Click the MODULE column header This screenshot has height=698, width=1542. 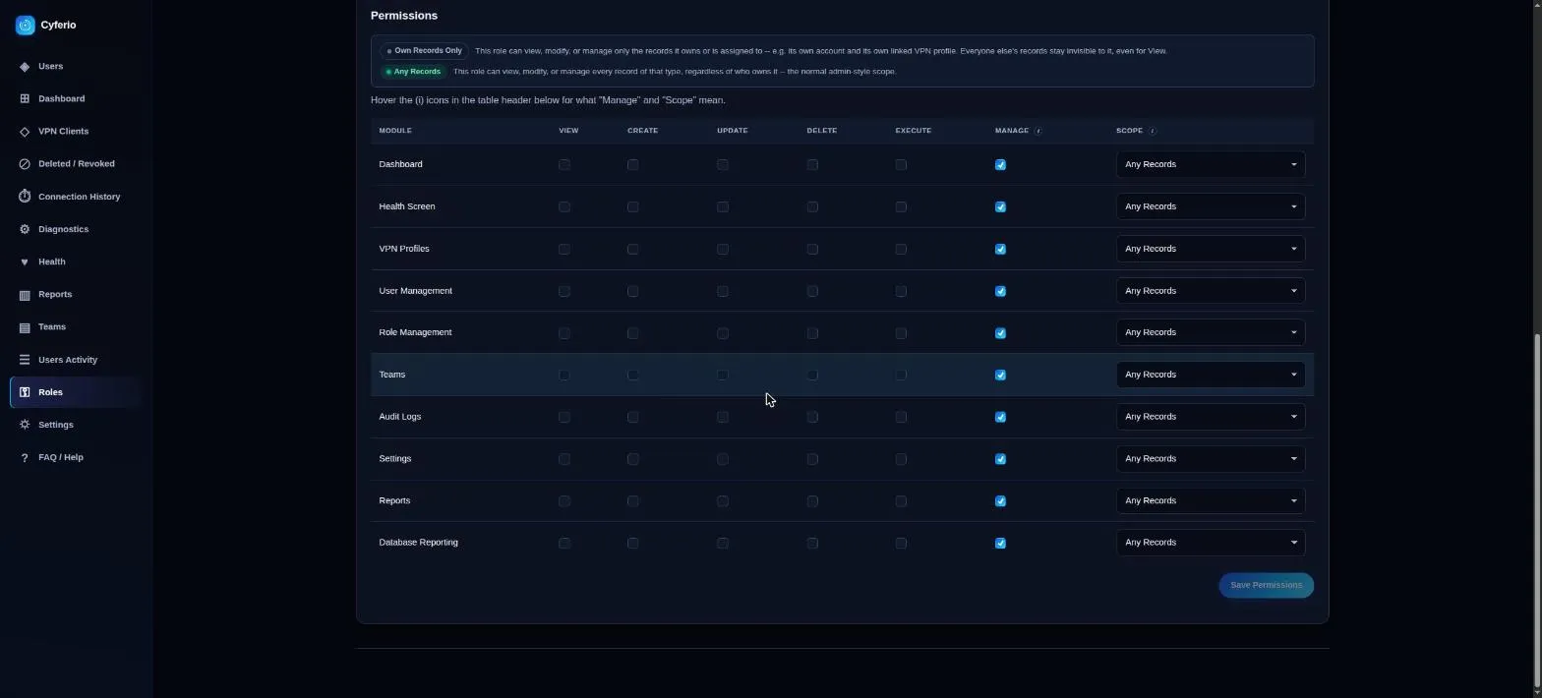[395, 131]
